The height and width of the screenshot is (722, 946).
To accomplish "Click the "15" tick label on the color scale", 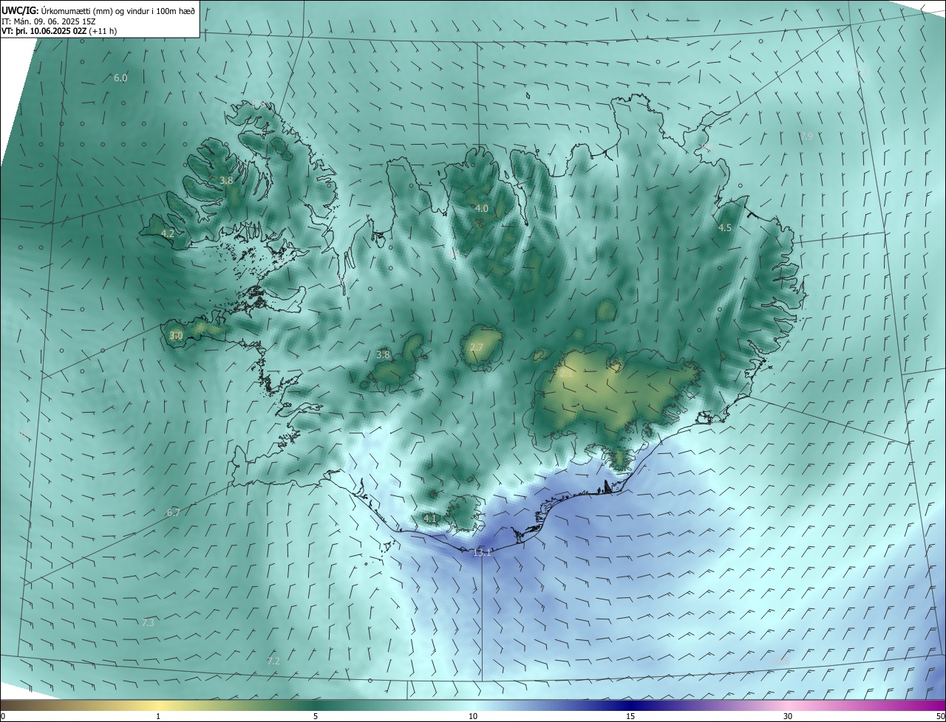I will pyautogui.click(x=630, y=717).
